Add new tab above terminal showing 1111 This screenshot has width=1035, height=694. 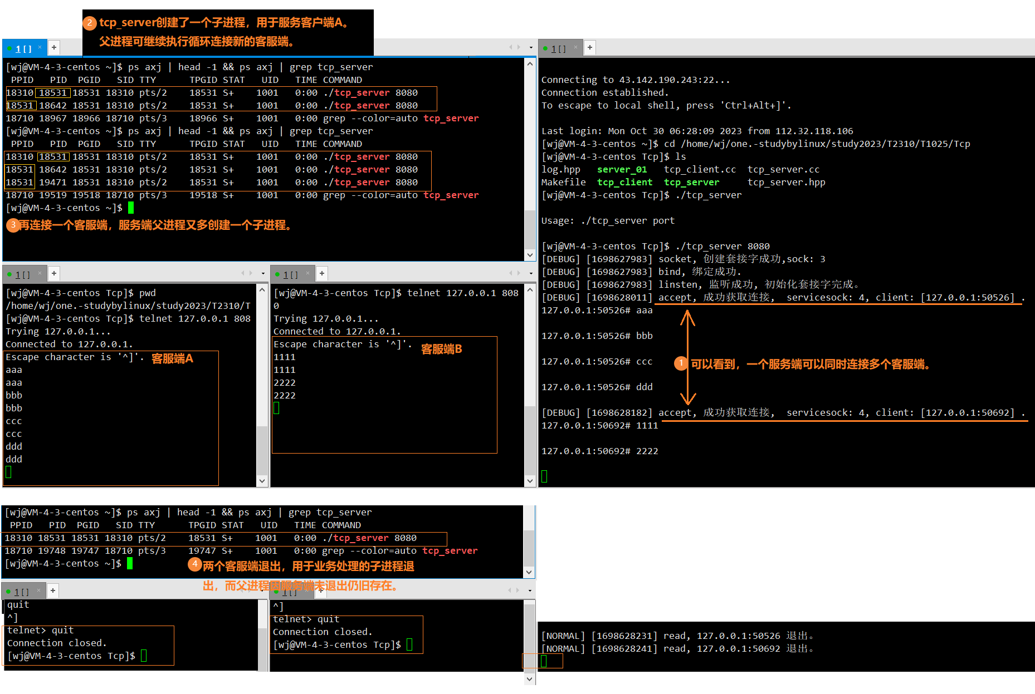[x=322, y=273]
